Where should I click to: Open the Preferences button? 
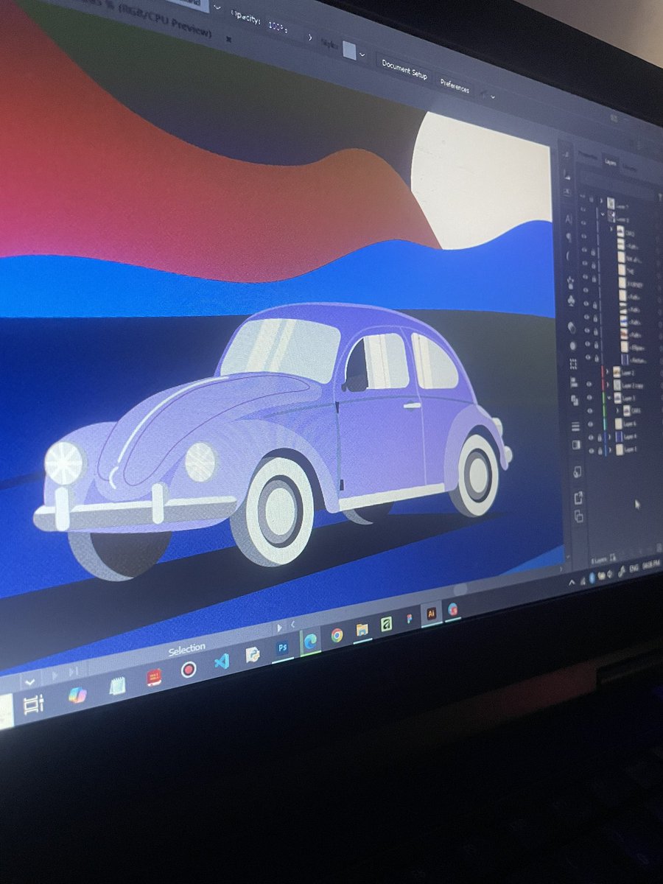coord(455,85)
